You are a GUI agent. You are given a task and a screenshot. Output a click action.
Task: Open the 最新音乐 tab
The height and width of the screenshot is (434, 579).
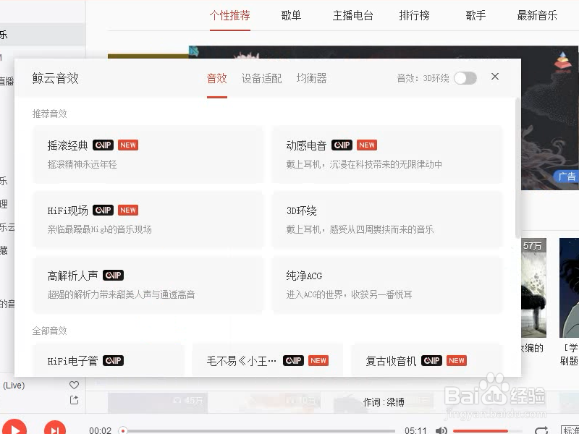tap(537, 15)
